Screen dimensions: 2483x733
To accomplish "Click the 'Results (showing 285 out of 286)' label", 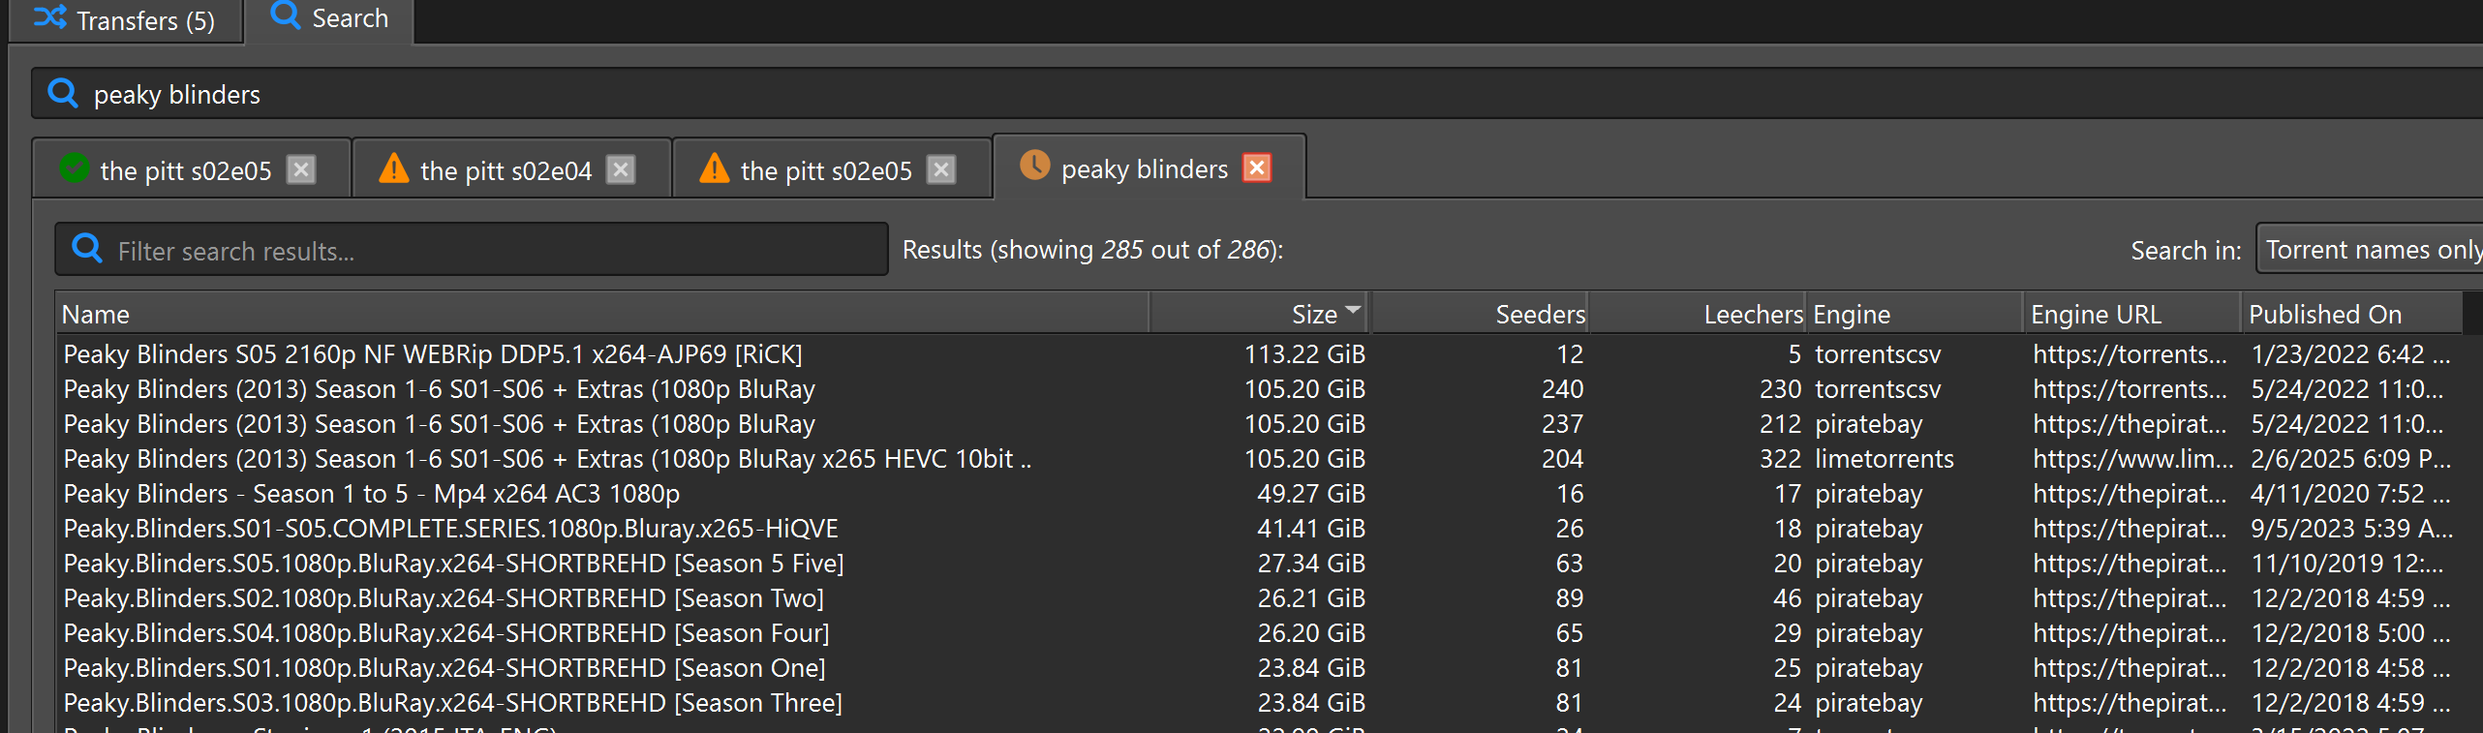I will (1092, 250).
